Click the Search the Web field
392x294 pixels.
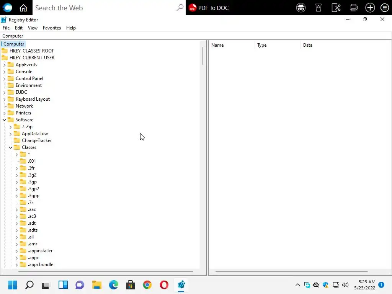coord(105,8)
